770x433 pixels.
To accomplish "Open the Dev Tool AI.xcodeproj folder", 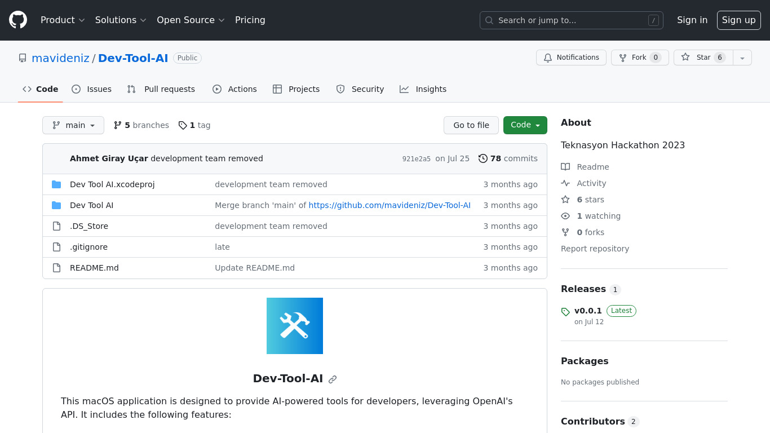I will coord(112,184).
